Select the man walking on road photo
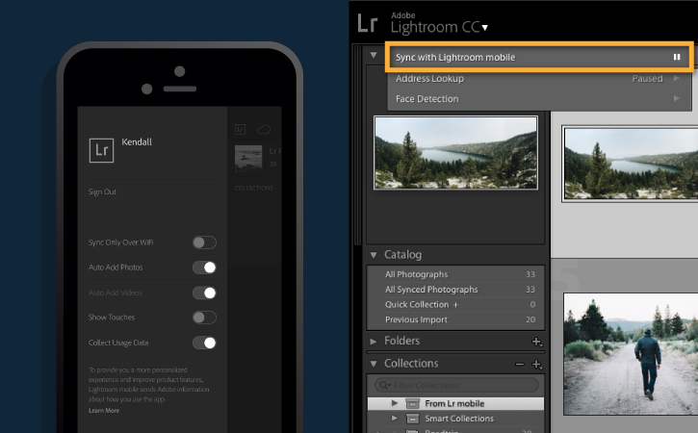Image resolution: width=698 pixels, height=433 pixels. click(631, 354)
